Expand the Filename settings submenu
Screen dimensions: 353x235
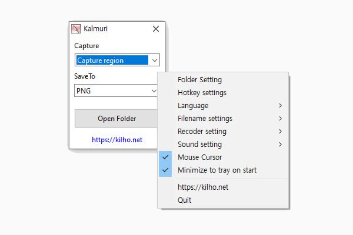click(x=223, y=118)
